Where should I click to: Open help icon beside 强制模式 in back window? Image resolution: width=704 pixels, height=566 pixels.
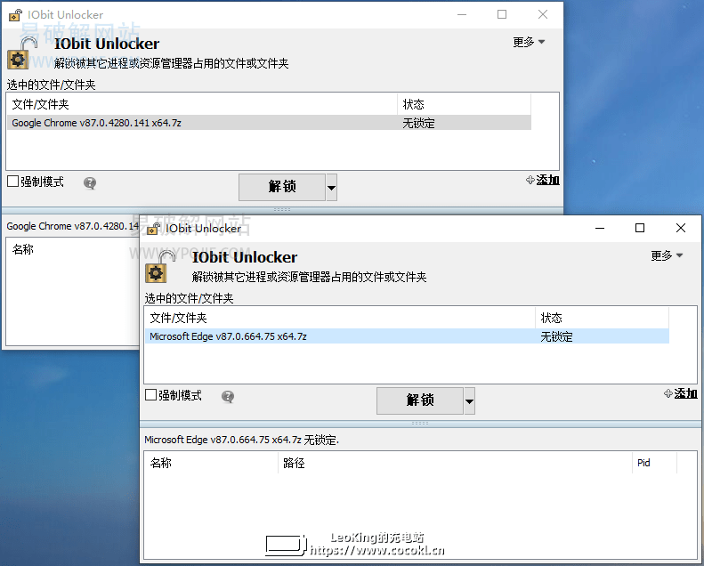coord(90,182)
